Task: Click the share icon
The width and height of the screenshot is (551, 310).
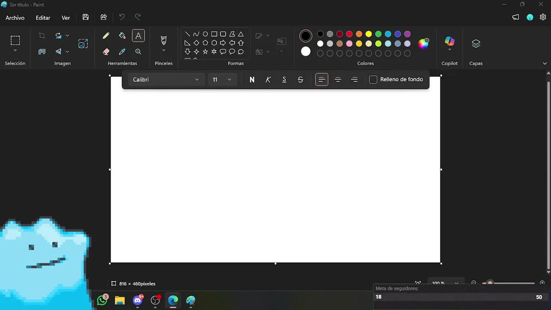Action: click(104, 17)
